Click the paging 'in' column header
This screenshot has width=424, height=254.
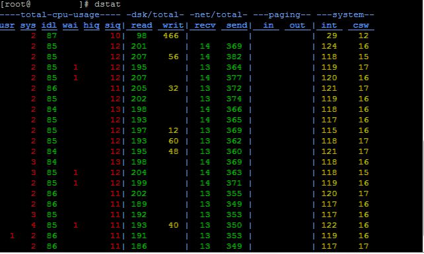pyautogui.click(x=268, y=25)
